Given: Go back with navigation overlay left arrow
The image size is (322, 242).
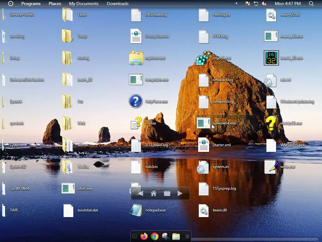Looking at the screenshot, I should tap(141, 193).
